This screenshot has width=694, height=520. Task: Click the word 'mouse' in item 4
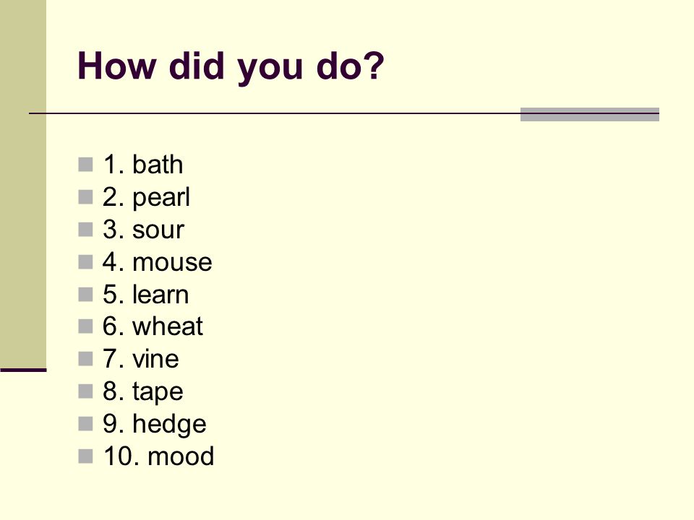[172, 262]
